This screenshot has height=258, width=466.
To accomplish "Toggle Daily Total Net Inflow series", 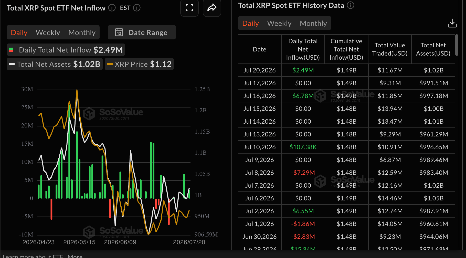I will tap(66, 50).
